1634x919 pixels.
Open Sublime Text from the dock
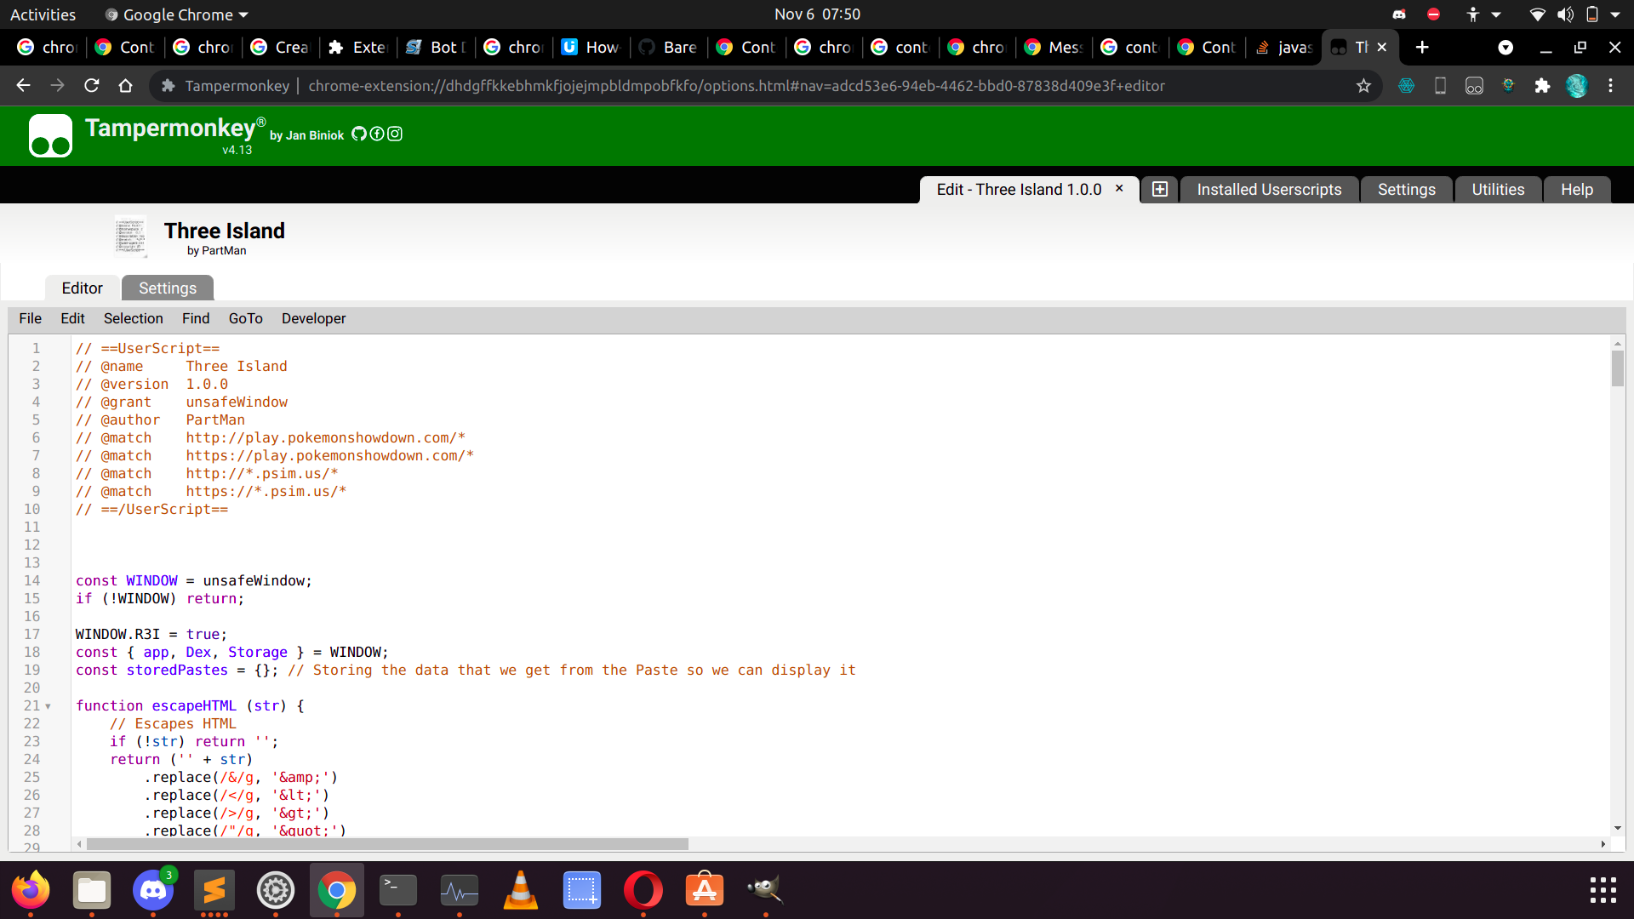pyautogui.click(x=214, y=891)
